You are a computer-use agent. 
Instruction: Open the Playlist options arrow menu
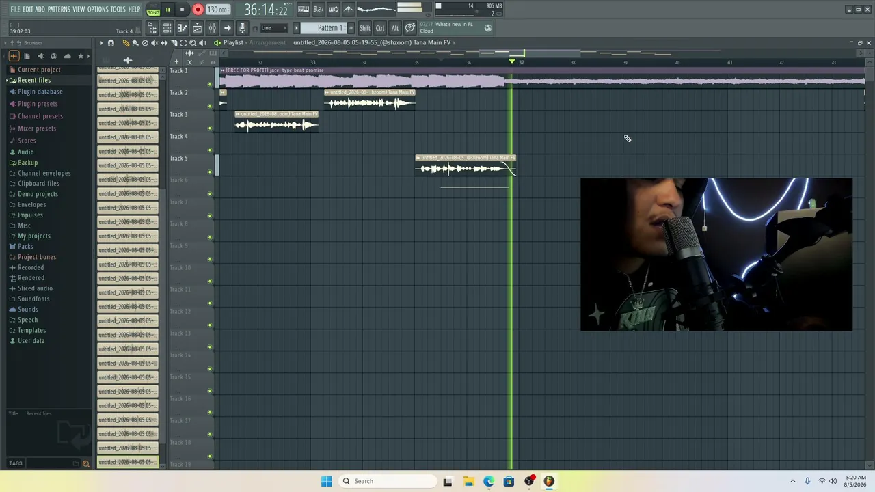[101, 43]
